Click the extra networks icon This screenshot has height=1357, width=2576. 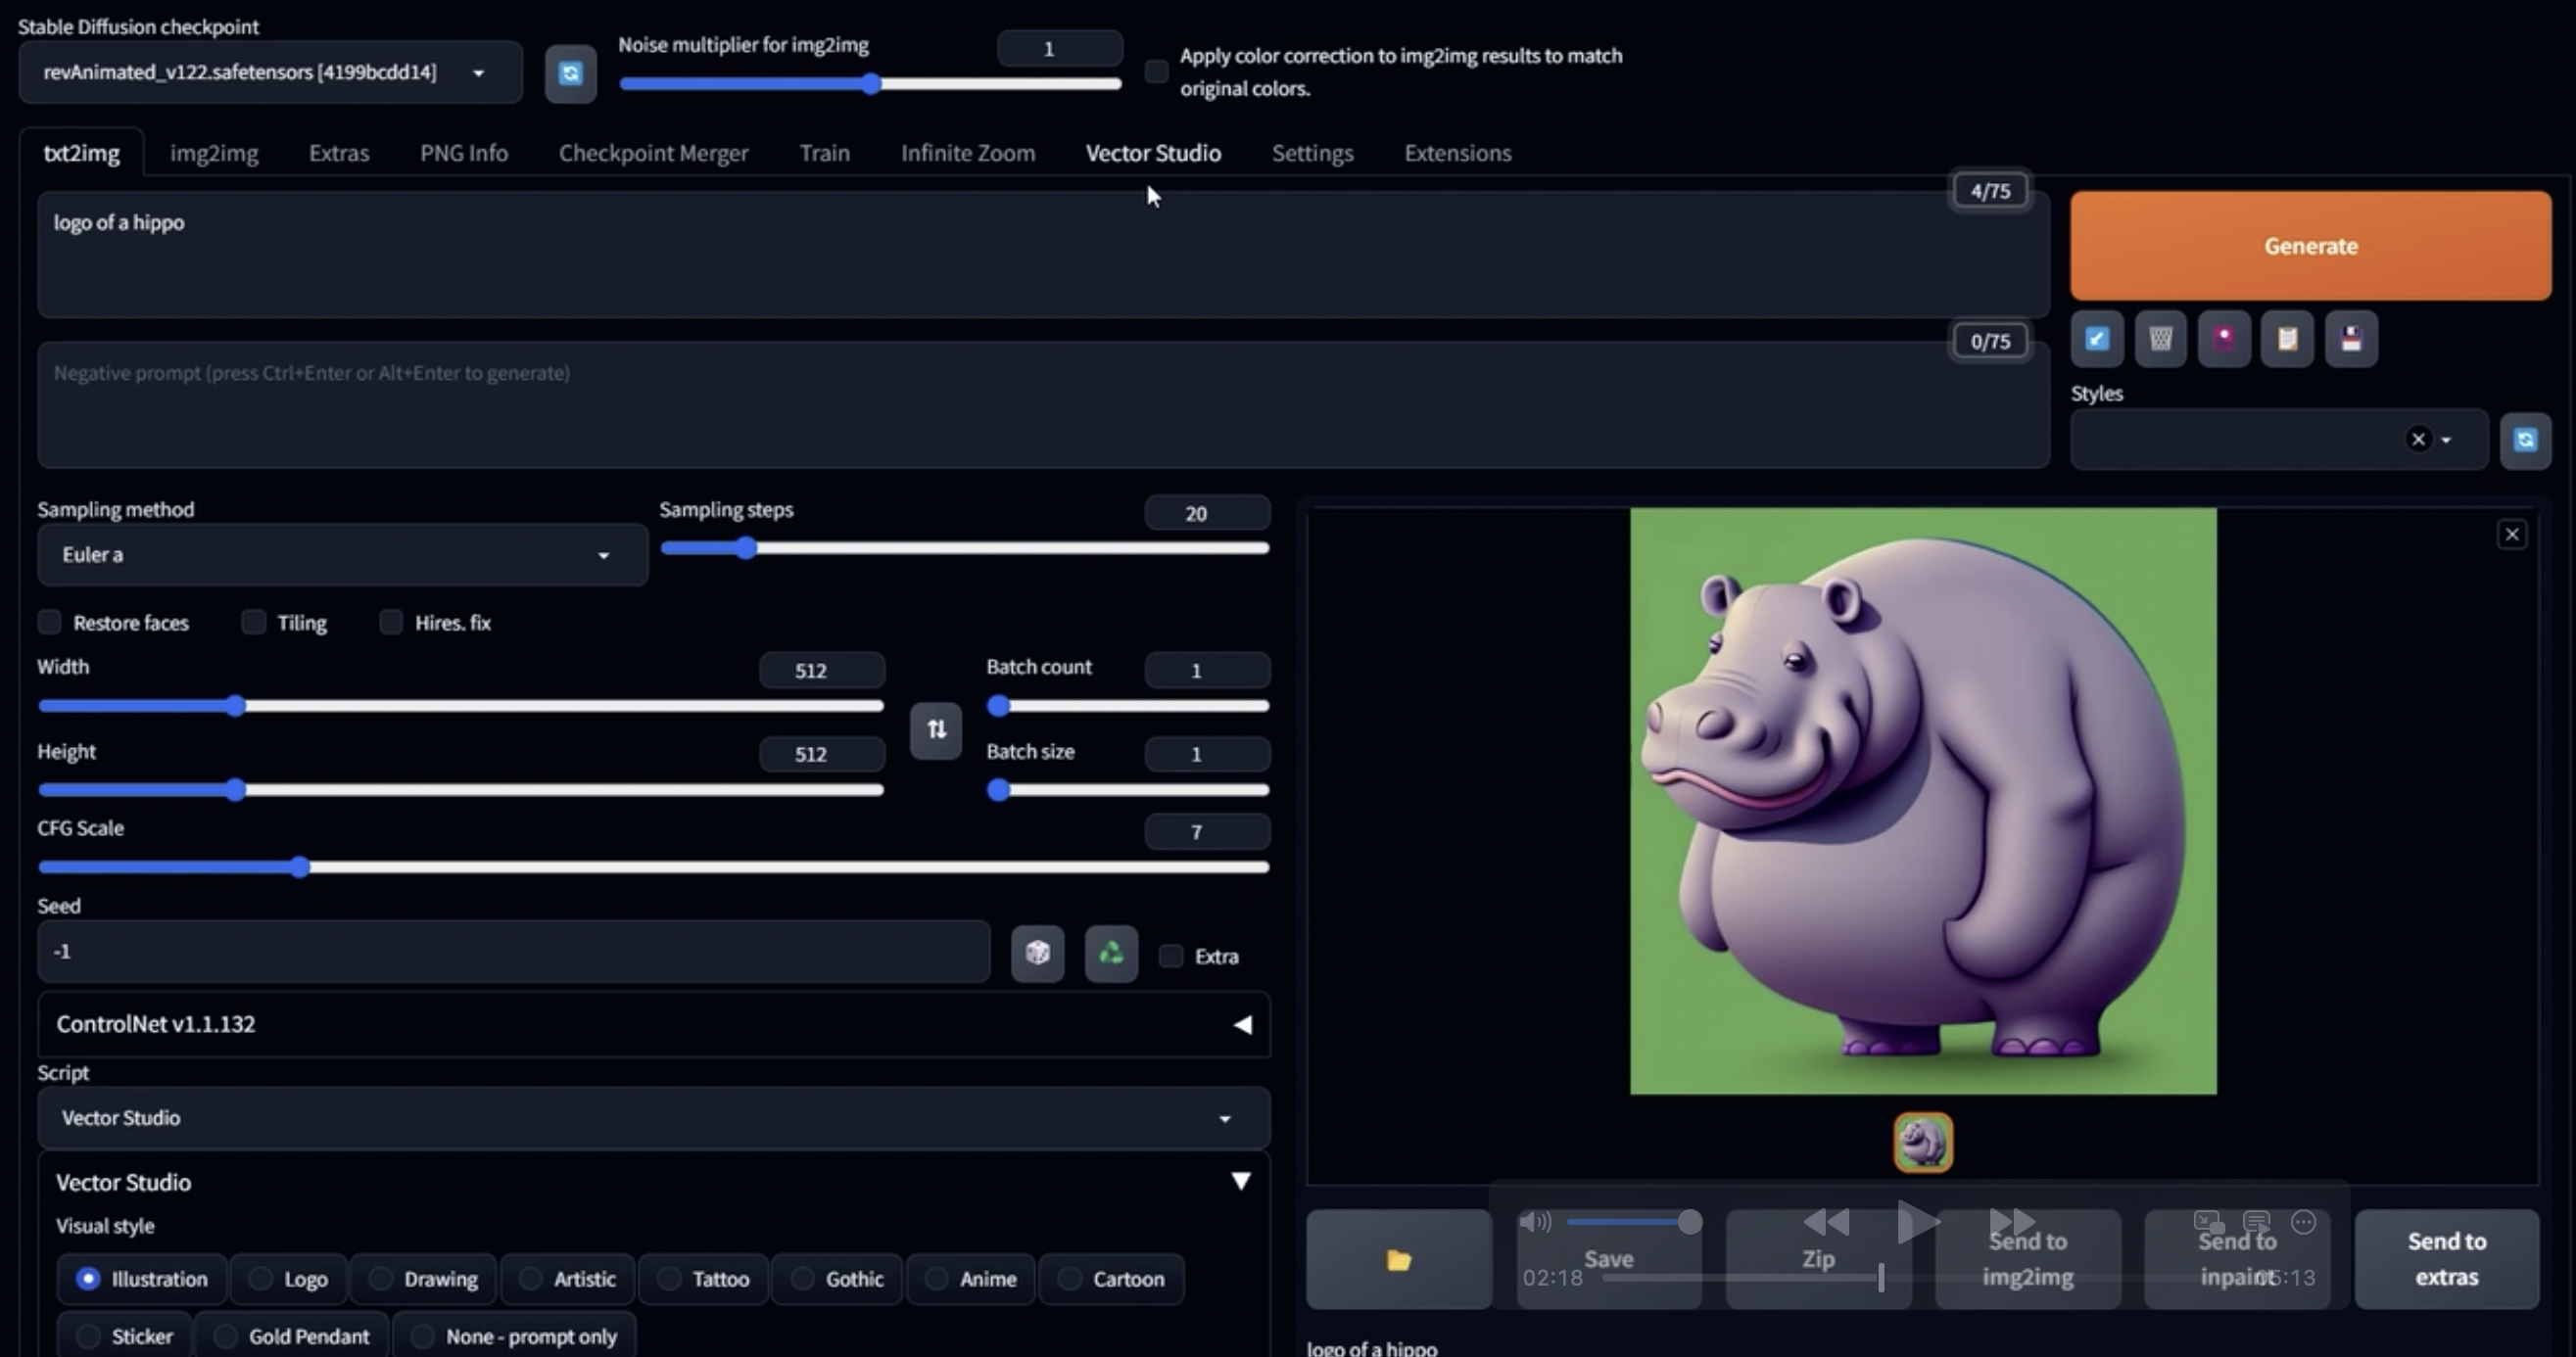pos(2223,339)
